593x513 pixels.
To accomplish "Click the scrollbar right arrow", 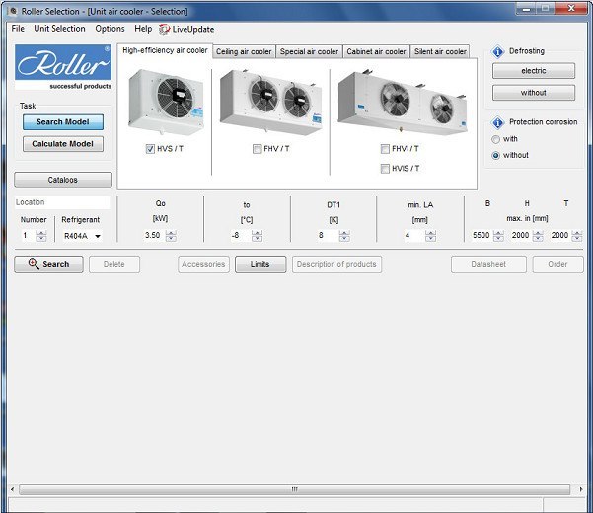I will click(581, 489).
